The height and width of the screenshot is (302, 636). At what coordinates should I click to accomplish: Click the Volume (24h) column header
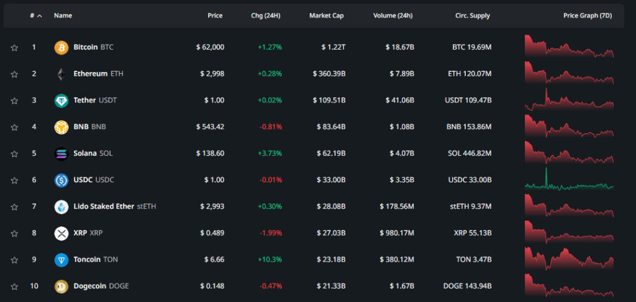coord(394,16)
